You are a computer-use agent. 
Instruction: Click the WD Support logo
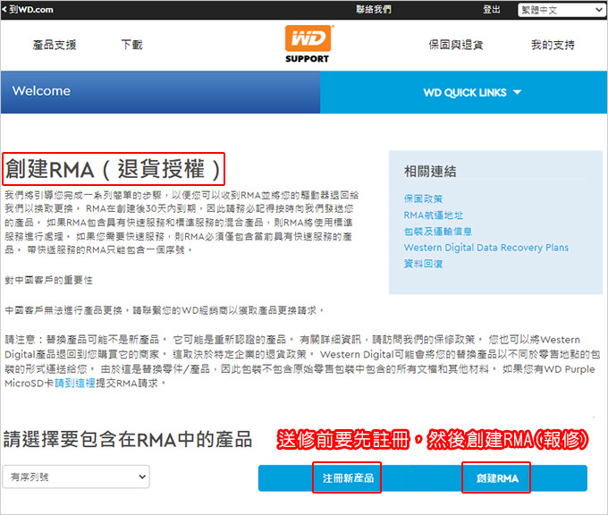point(308,44)
